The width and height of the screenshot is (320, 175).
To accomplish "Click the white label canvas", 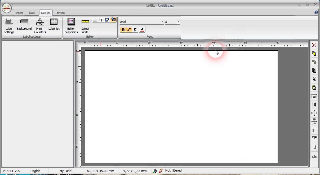I will (x=181, y=107).
